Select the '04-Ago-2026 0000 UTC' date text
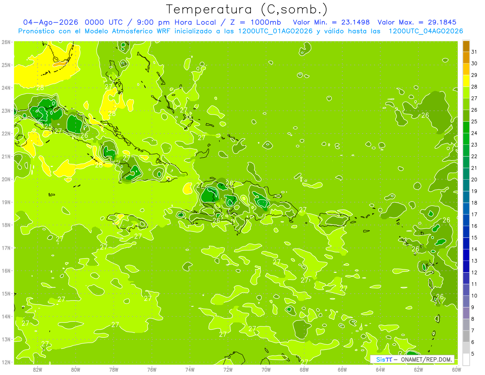485x375 pixels. [x=73, y=22]
